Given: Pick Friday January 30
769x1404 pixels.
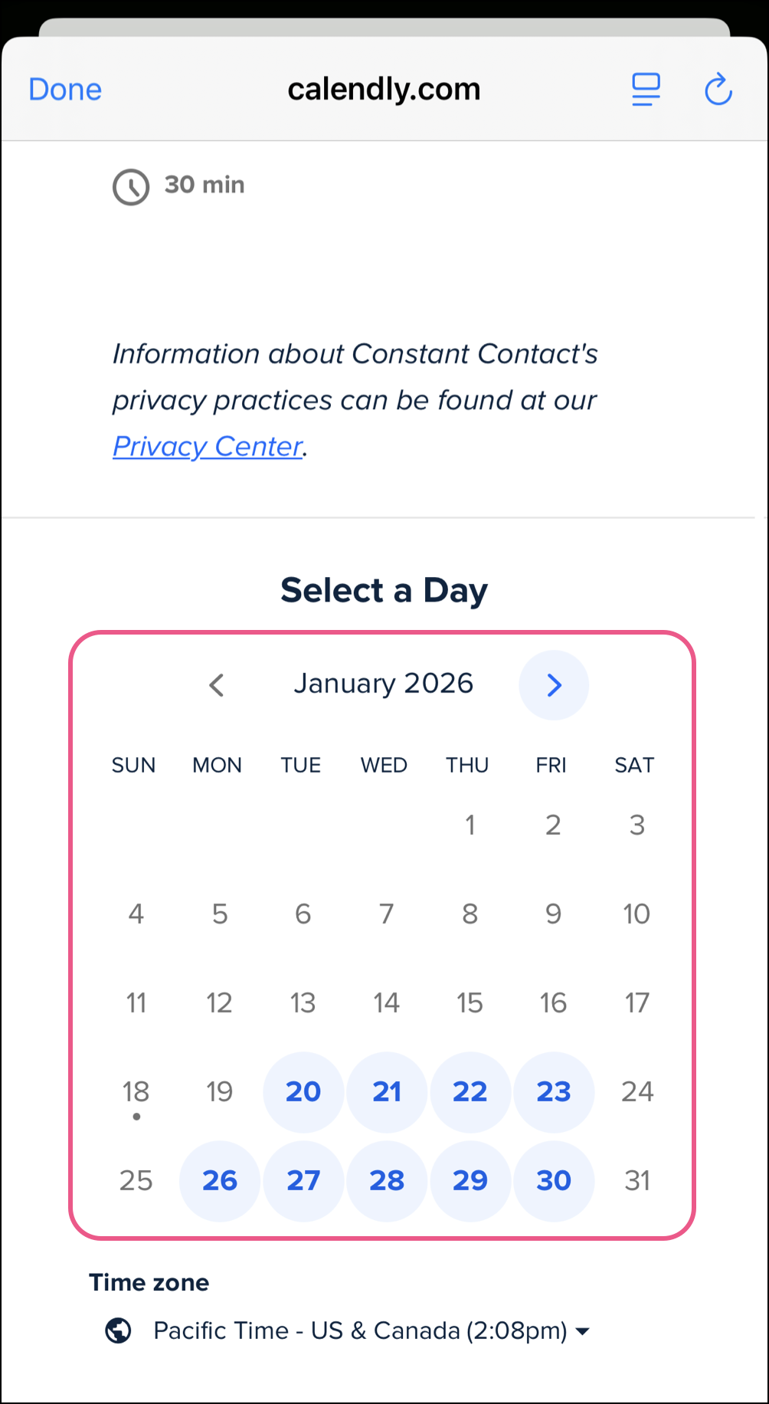Looking at the screenshot, I should 553,1180.
